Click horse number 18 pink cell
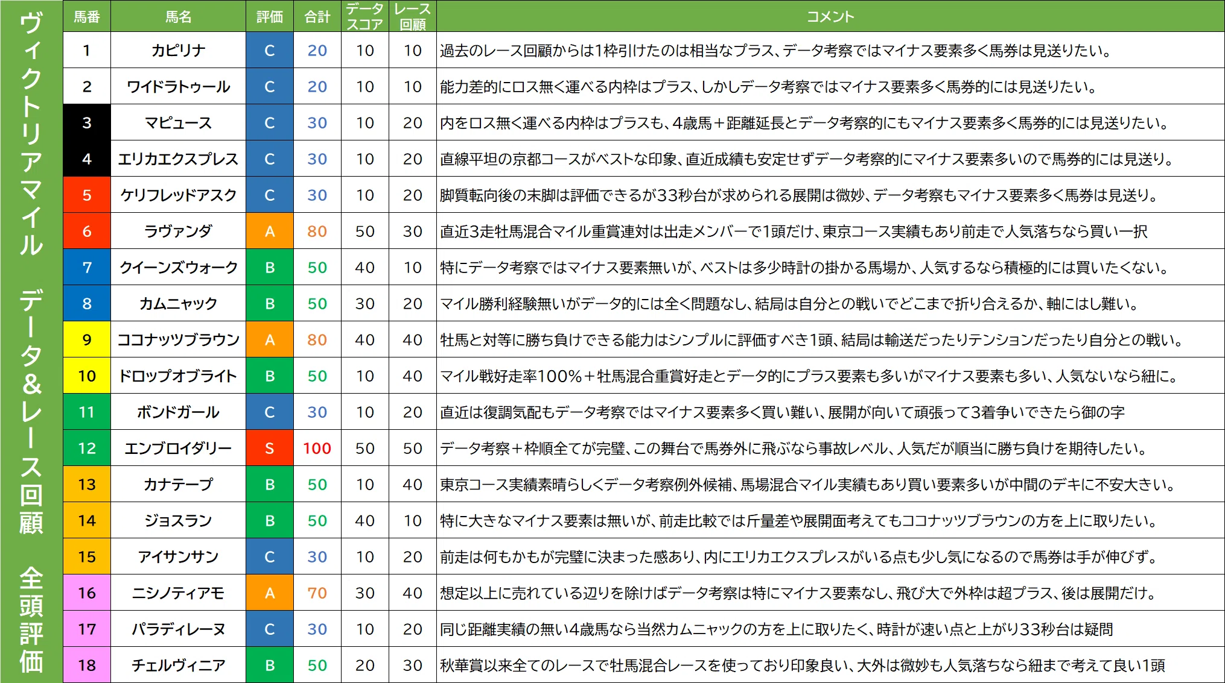The image size is (1225, 683). (87, 665)
